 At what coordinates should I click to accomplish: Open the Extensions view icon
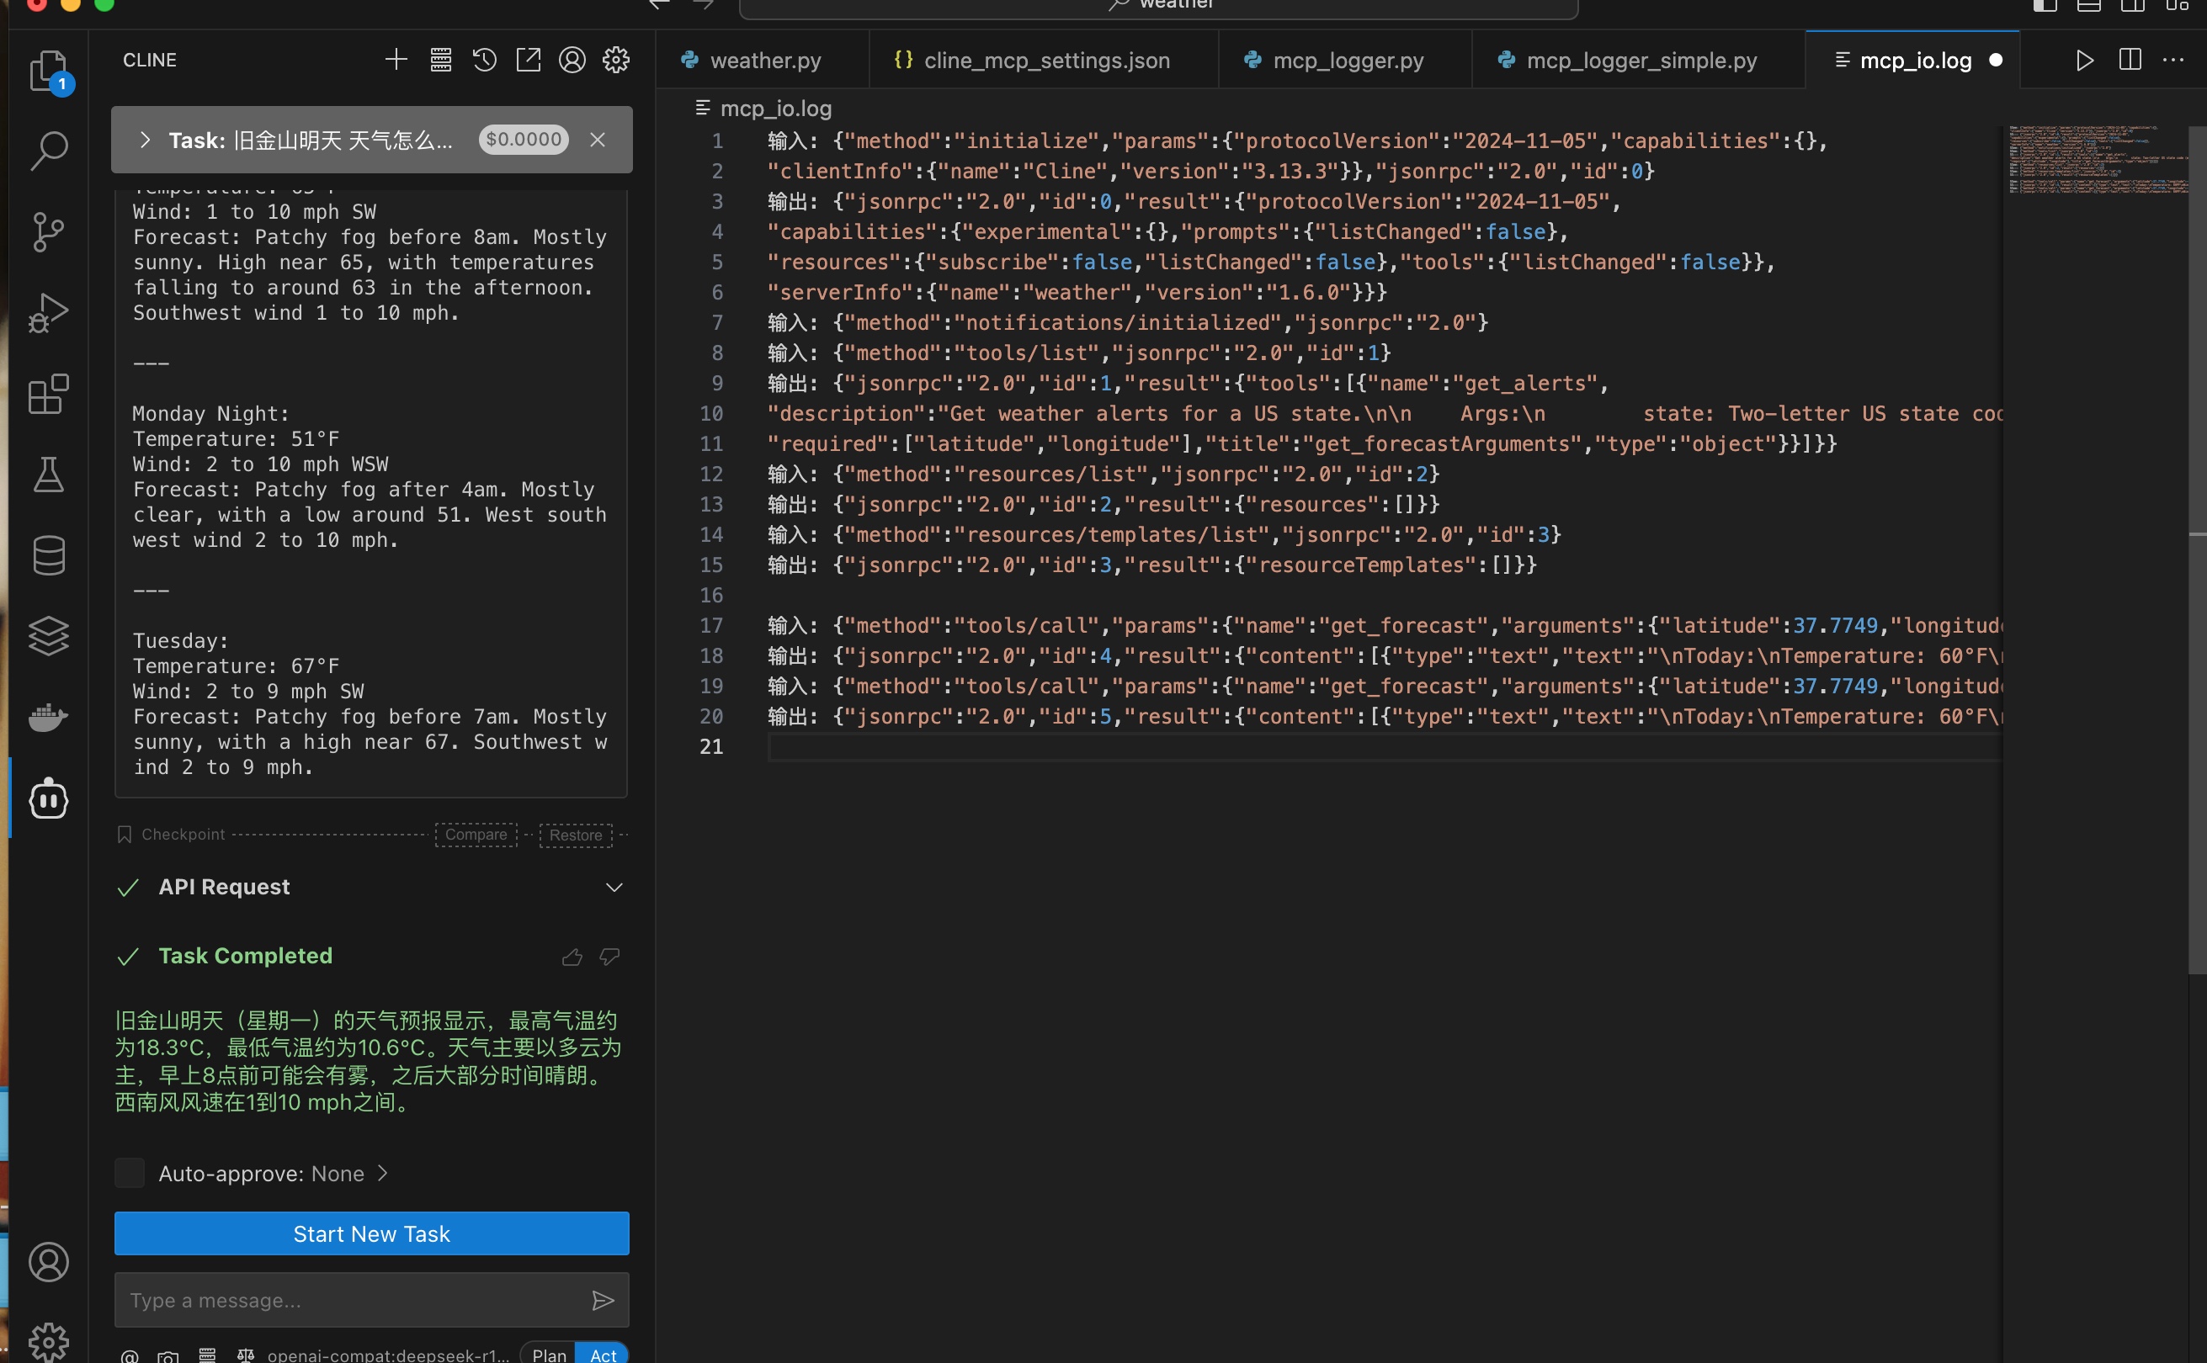[x=49, y=394]
